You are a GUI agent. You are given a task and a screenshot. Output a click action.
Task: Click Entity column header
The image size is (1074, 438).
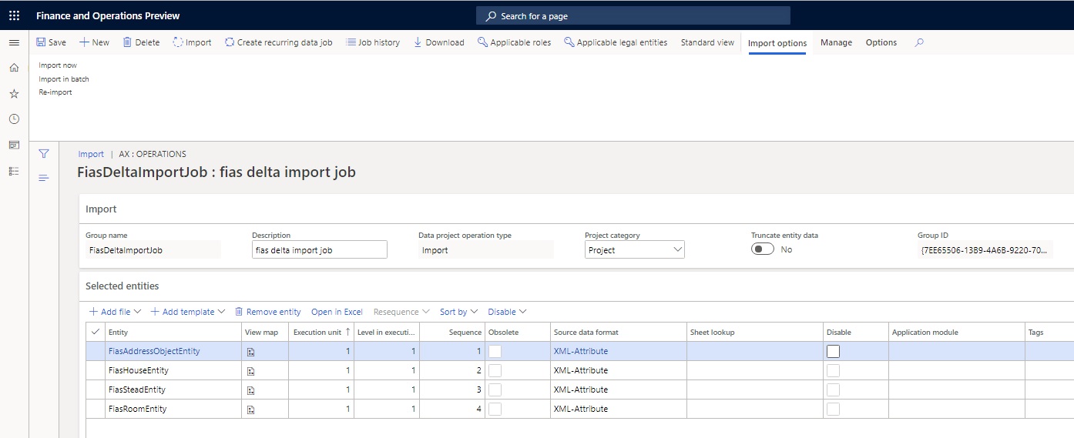click(173, 332)
